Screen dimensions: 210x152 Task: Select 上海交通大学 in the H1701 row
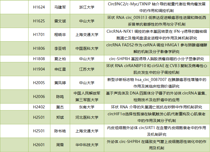pos(87,35)
